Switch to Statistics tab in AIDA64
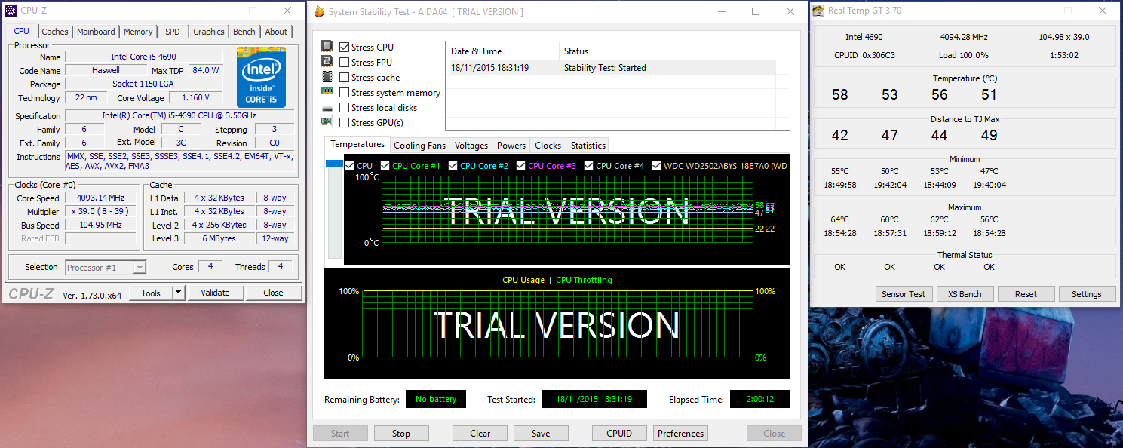 click(588, 146)
